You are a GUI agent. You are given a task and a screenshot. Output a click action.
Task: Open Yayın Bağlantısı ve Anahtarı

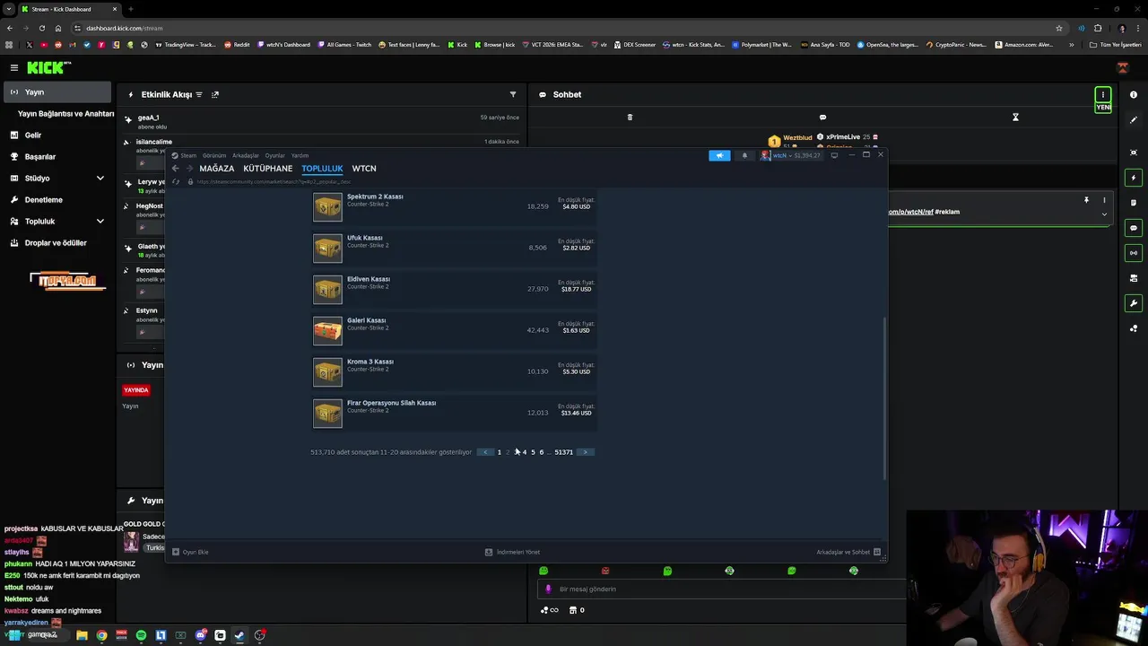[65, 114]
